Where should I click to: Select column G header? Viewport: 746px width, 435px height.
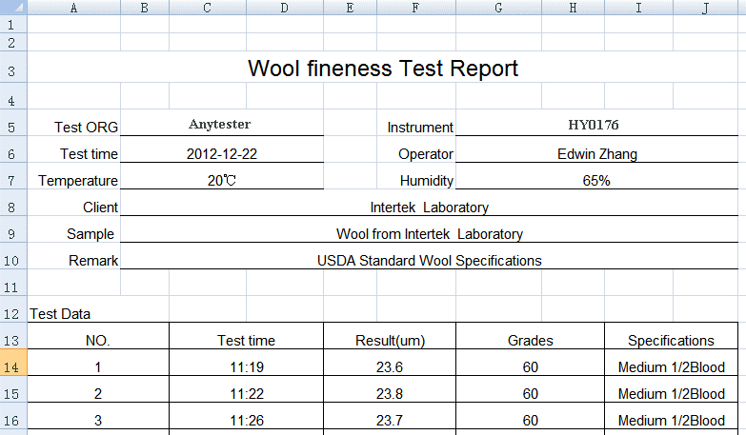click(x=498, y=8)
